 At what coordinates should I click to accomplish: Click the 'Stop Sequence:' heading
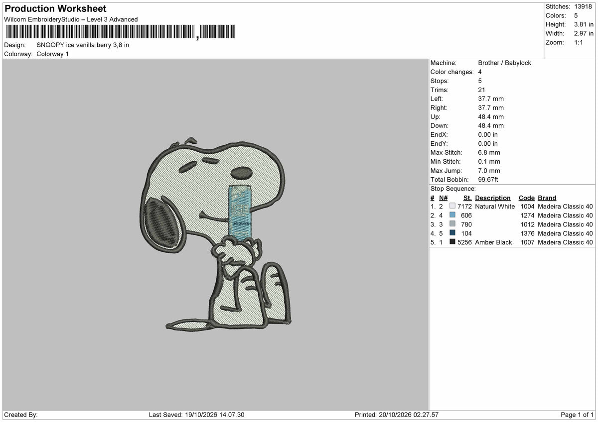tap(453, 189)
